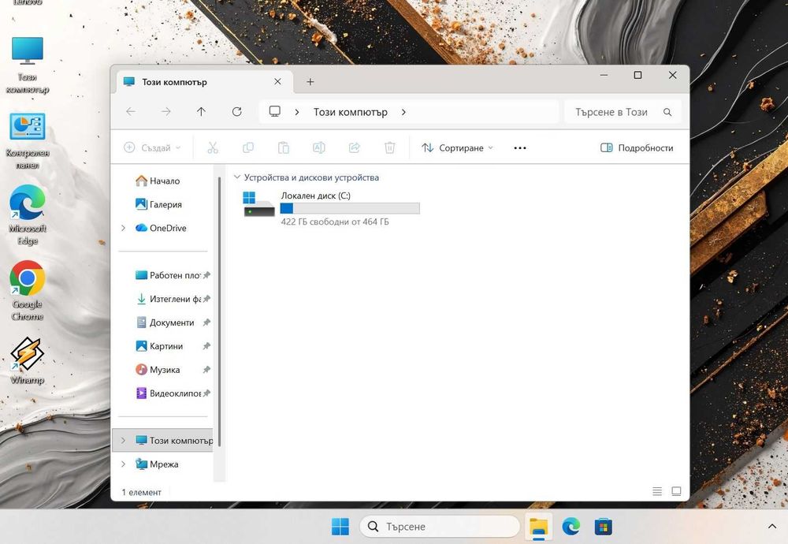Click the Refresh icon in navigation bar
The height and width of the screenshot is (544, 788).
click(x=236, y=112)
